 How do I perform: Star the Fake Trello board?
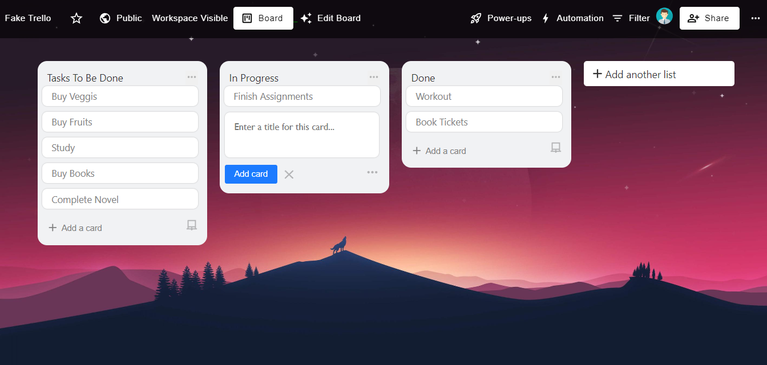(76, 18)
